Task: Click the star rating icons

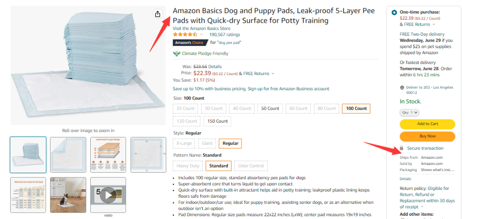Action: [185, 34]
